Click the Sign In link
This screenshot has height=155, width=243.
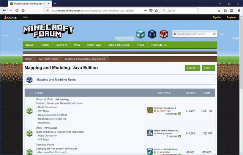216,17
